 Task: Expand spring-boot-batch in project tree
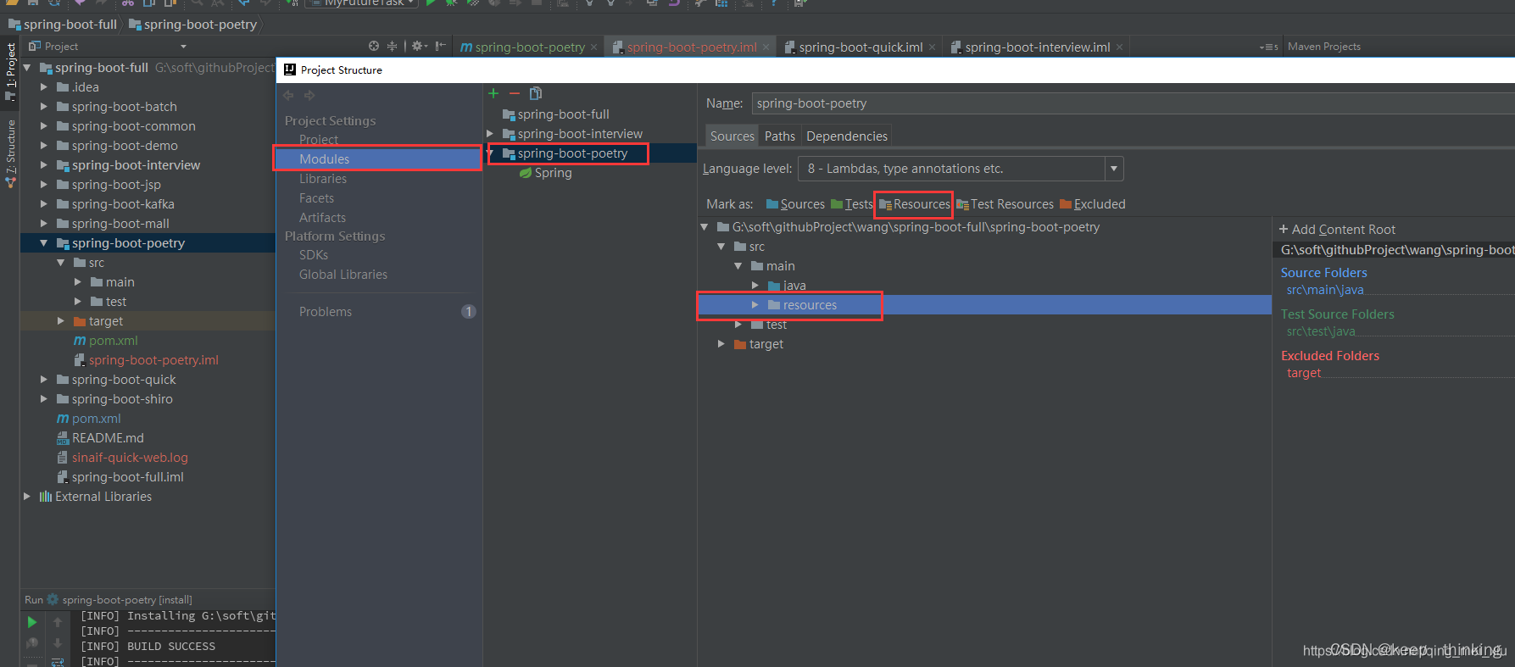(x=44, y=107)
